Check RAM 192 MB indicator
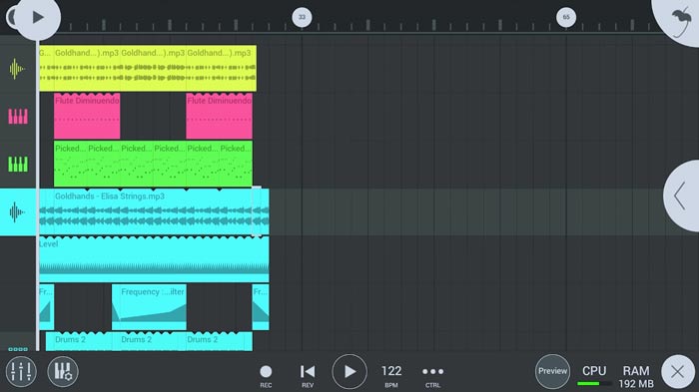Screen dimensions: 699x392 pyautogui.click(x=636, y=376)
